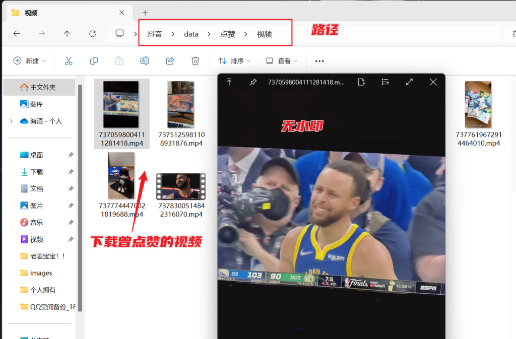516x339 pixels.
Task: Open a new Explorer tab with plus button
Action: click(x=144, y=12)
